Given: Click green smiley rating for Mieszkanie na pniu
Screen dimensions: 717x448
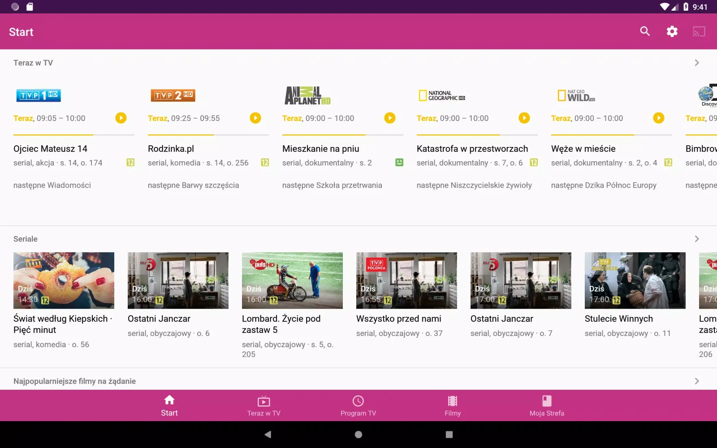Looking at the screenshot, I should [x=399, y=162].
